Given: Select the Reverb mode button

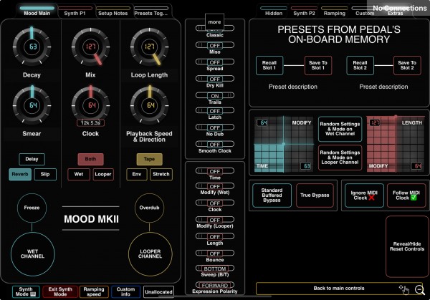Looking at the screenshot, I should tap(20, 174).
